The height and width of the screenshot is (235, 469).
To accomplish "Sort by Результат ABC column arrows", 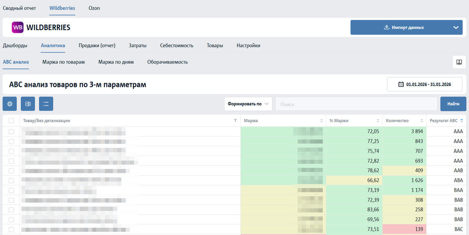I will pyautogui.click(x=462, y=121).
